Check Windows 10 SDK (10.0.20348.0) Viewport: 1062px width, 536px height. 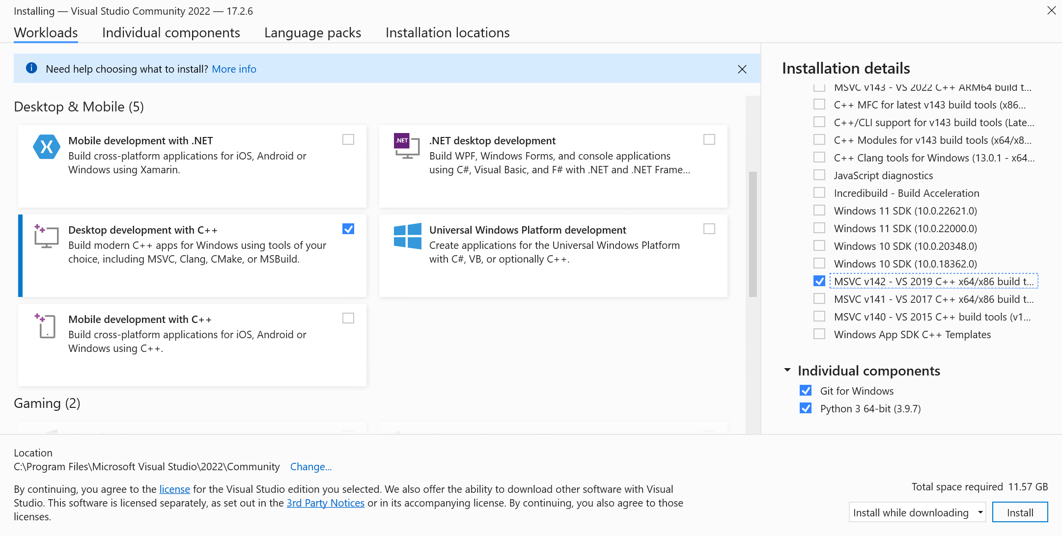819,246
